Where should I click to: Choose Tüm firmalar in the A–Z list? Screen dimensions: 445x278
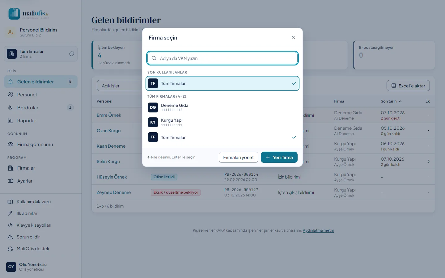point(222,137)
